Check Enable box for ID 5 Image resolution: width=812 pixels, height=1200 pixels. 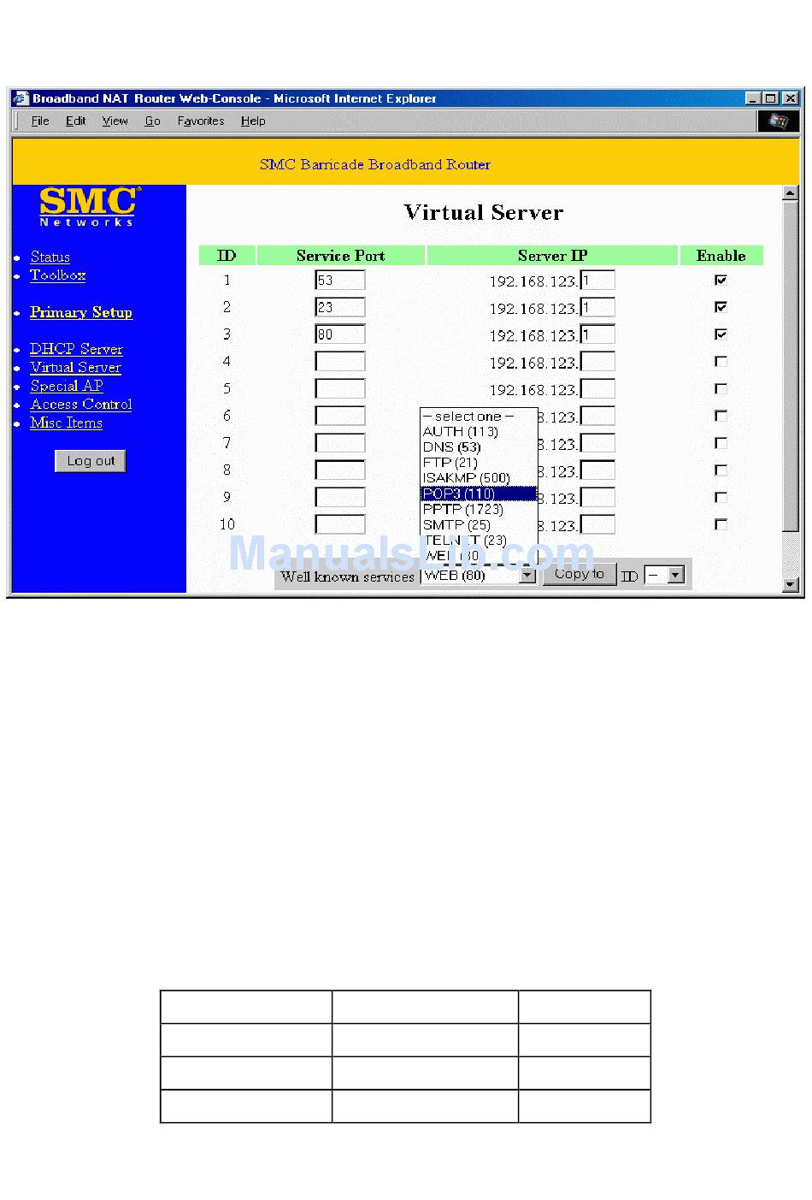721,388
